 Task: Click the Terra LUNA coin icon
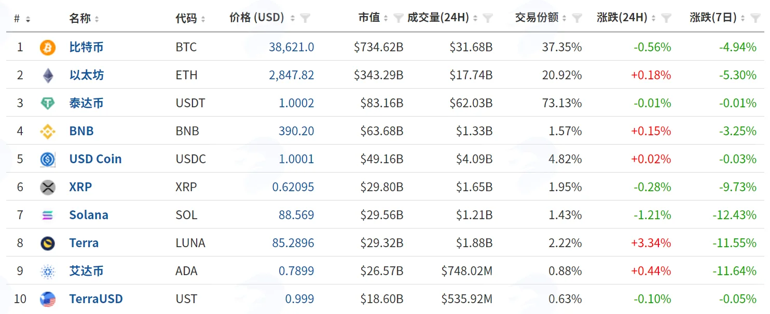48,244
